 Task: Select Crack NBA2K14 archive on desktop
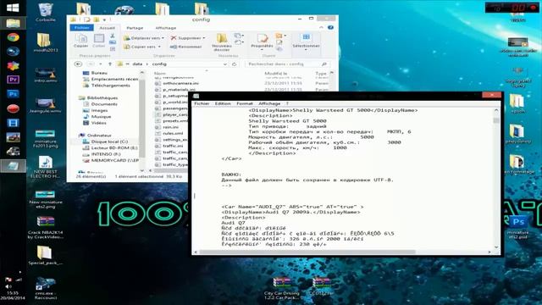(x=45, y=228)
